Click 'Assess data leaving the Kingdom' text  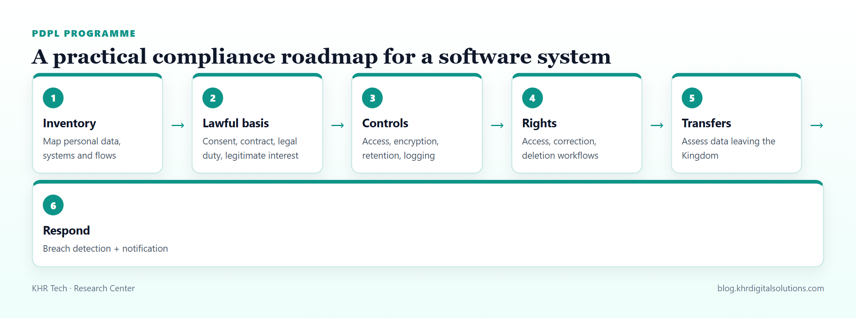tap(728, 148)
